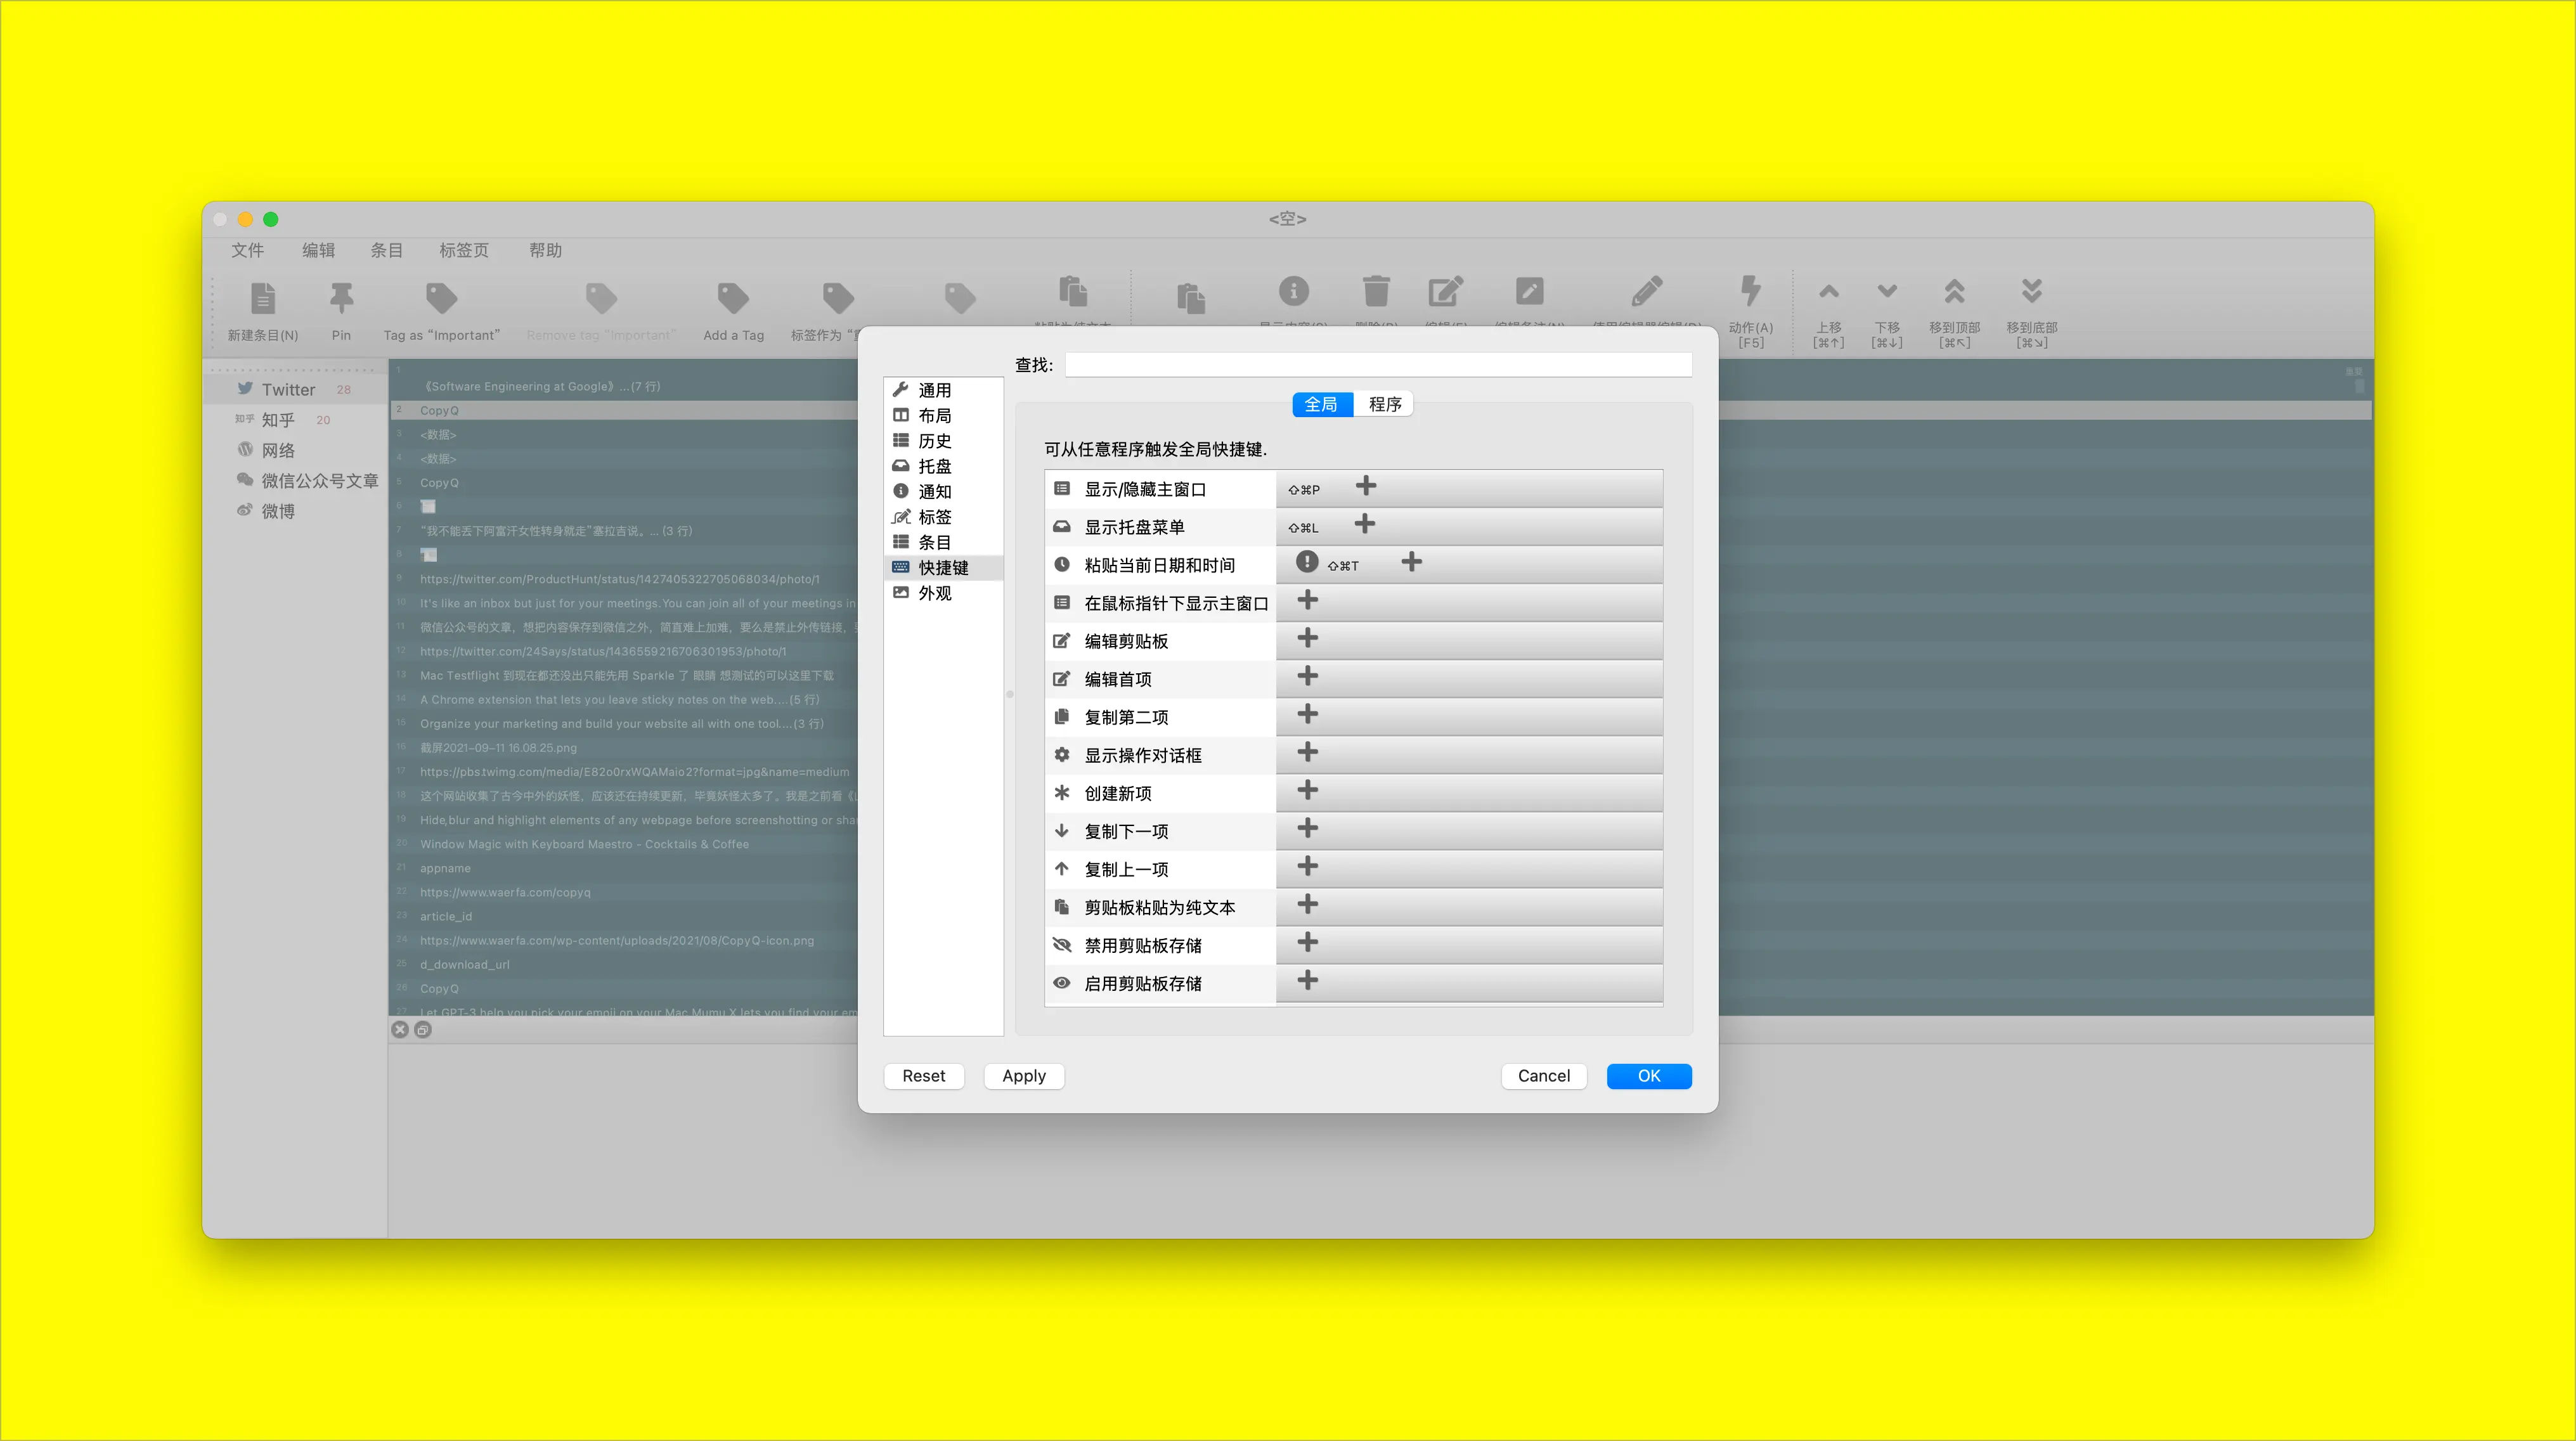Click Reset to restore settings
Image resolution: width=2576 pixels, height=1441 pixels.
923,1076
